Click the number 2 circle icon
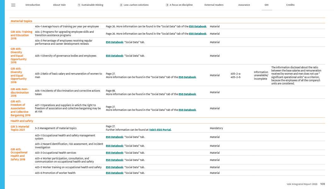The height and width of the screenshot is (189, 334). 121,5
